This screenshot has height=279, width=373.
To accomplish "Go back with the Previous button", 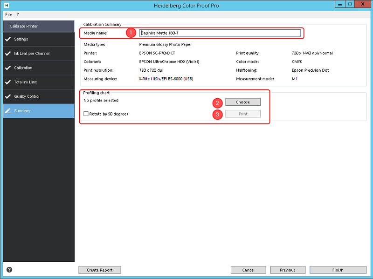I will tap(288, 270).
